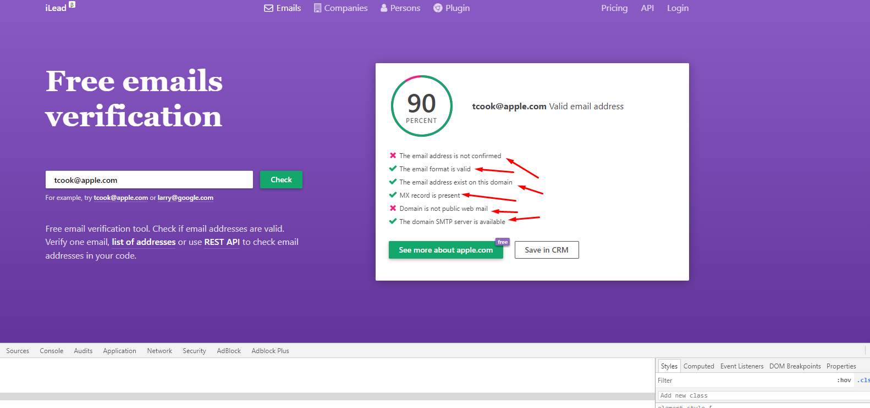The width and height of the screenshot is (870, 408).
Task: Click the red cross beside 'not public web mail'
Action: coord(393,208)
